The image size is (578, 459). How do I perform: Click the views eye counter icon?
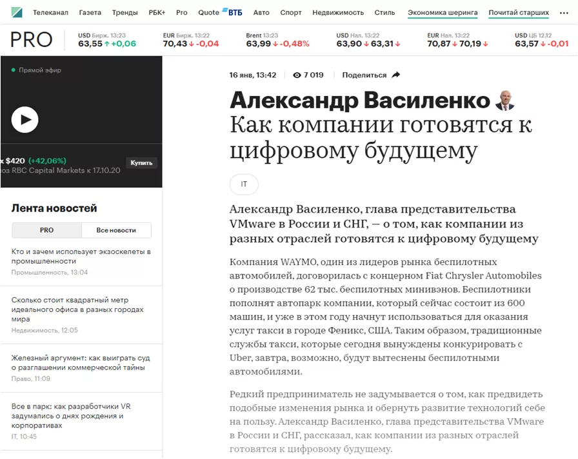click(x=297, y=75)
